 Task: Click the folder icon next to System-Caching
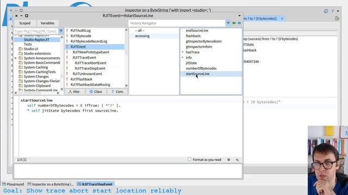point(21,67)
